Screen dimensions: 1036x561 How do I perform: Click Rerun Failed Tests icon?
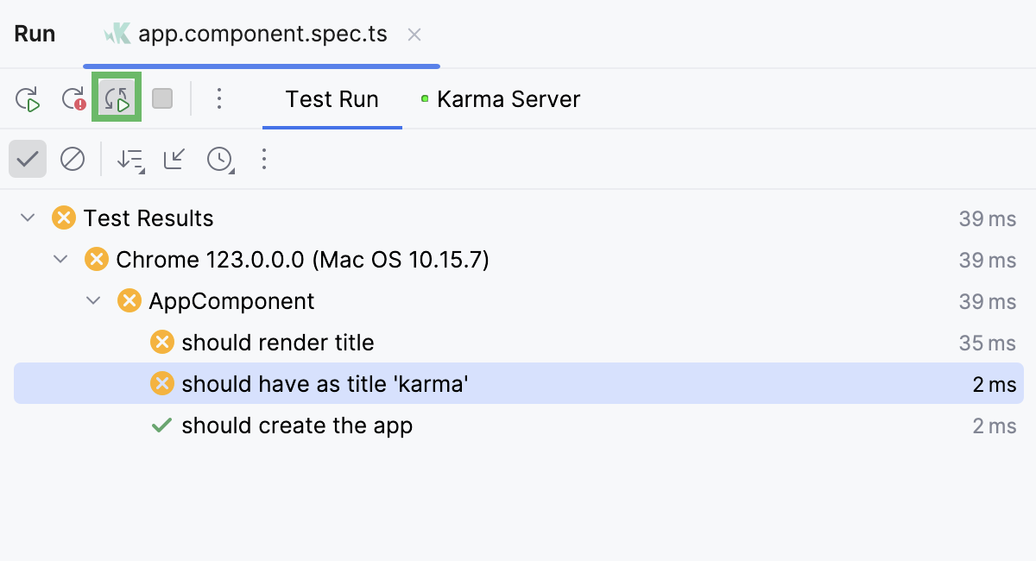[x=73, y=99]
